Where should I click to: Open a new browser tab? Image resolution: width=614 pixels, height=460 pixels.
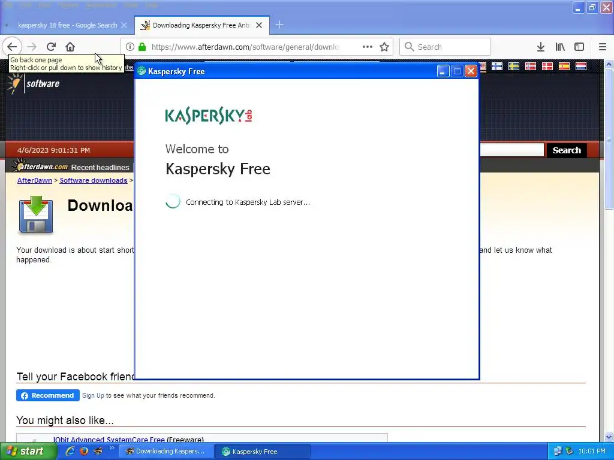(279, 25)
